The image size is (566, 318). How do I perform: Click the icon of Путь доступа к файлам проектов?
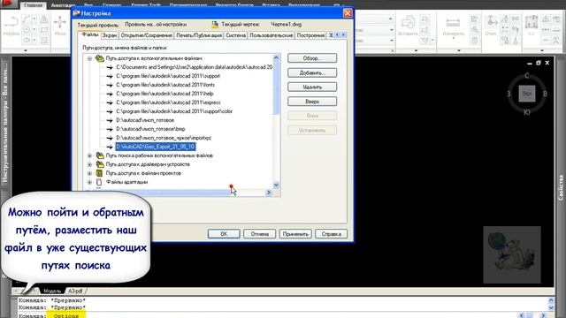click(99, 173)
